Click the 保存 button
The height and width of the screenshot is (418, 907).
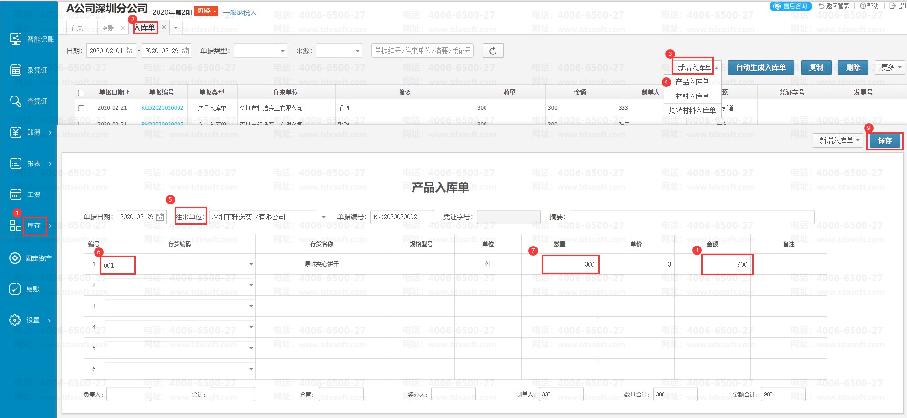885,140
